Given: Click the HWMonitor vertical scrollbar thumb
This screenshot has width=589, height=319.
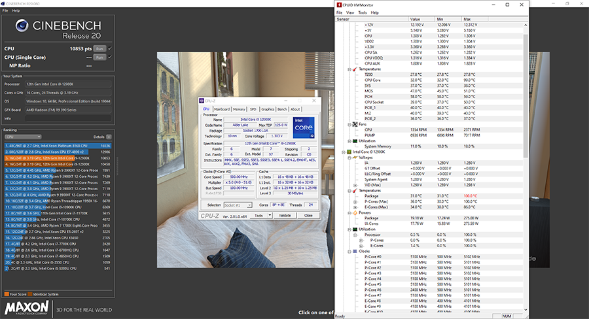Looking at the screenshot, I should [526, 95].
